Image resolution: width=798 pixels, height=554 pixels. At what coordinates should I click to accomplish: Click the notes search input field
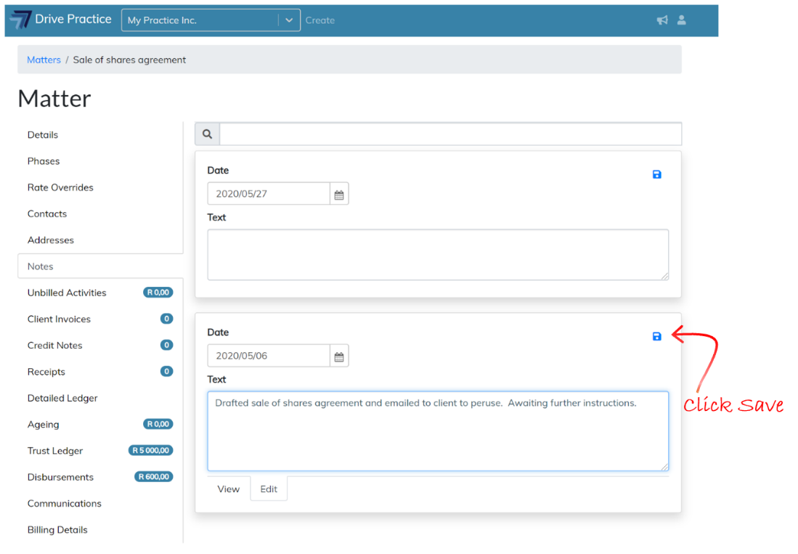pos(450,134)
